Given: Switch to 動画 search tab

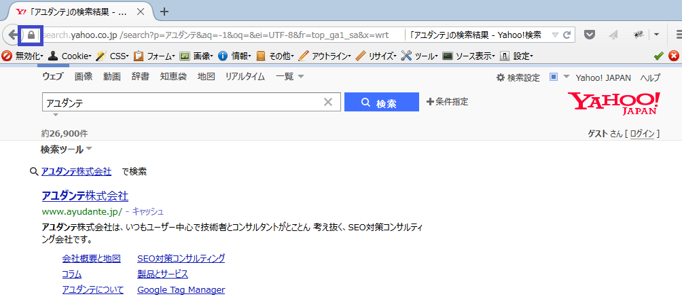Looking at the screenshot, I should click(x=112, y=77).
